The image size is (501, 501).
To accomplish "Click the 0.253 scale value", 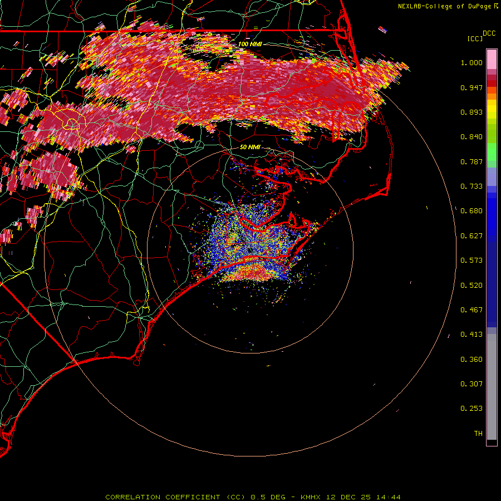I will coord(471,409).
